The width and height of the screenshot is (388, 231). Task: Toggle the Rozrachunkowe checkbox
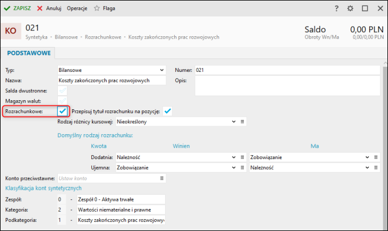[62, 111]
